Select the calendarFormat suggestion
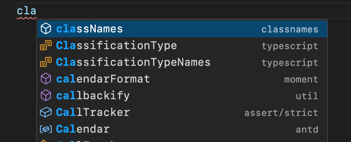This screenshot has width=351, height=142. coord(103,79)
